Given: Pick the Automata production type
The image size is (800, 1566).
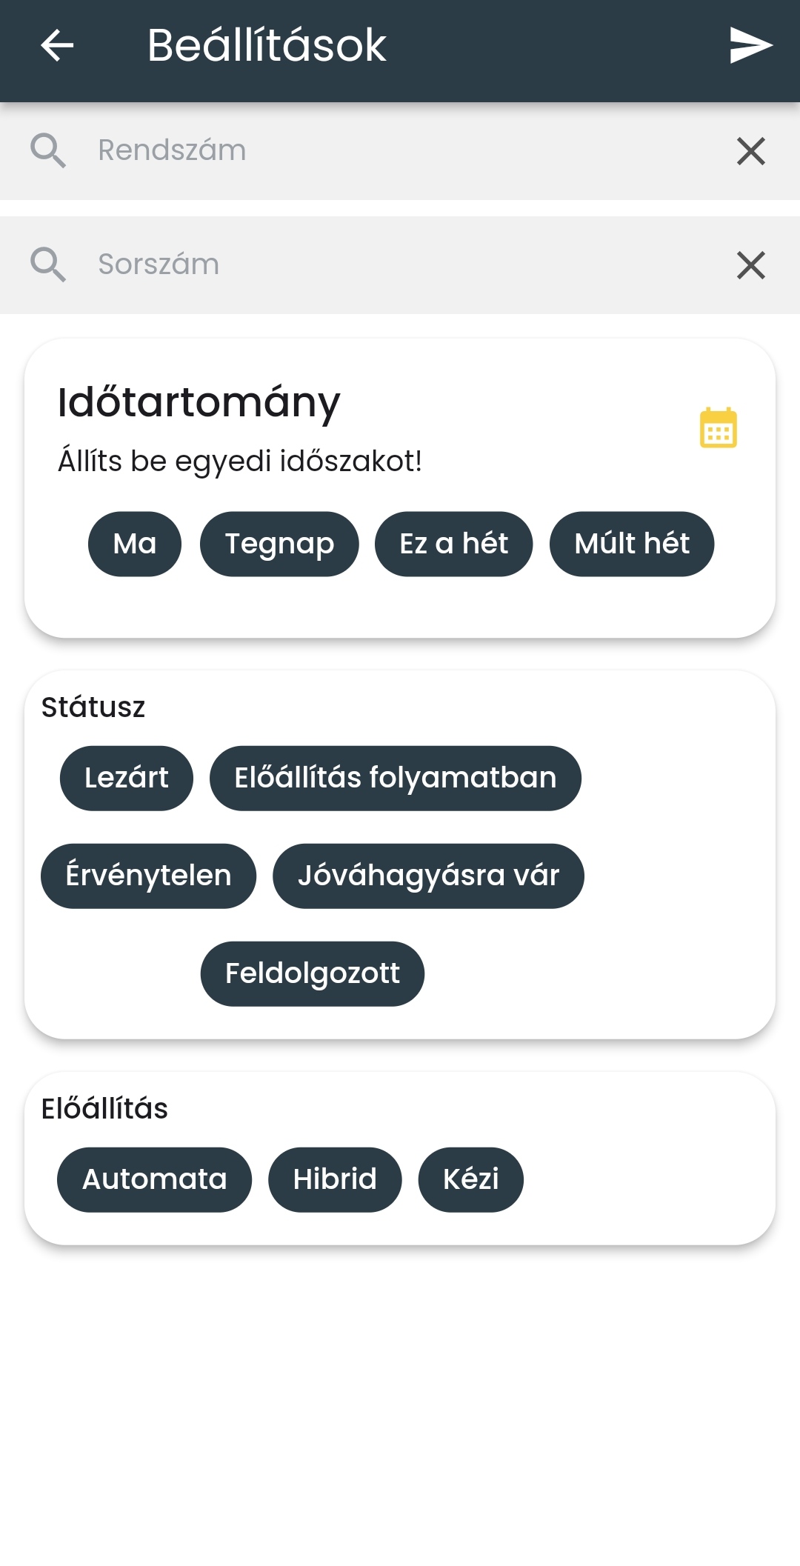Looking at the screenshot, I should [154, 1179].
